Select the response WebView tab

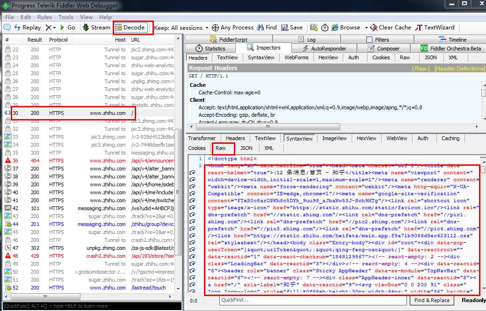pos(397,138)
